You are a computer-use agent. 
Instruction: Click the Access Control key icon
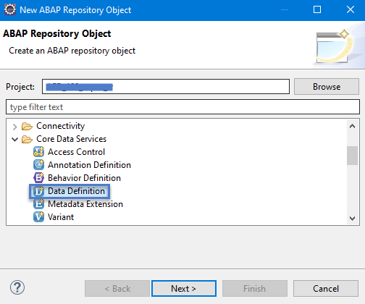[38, 152]
